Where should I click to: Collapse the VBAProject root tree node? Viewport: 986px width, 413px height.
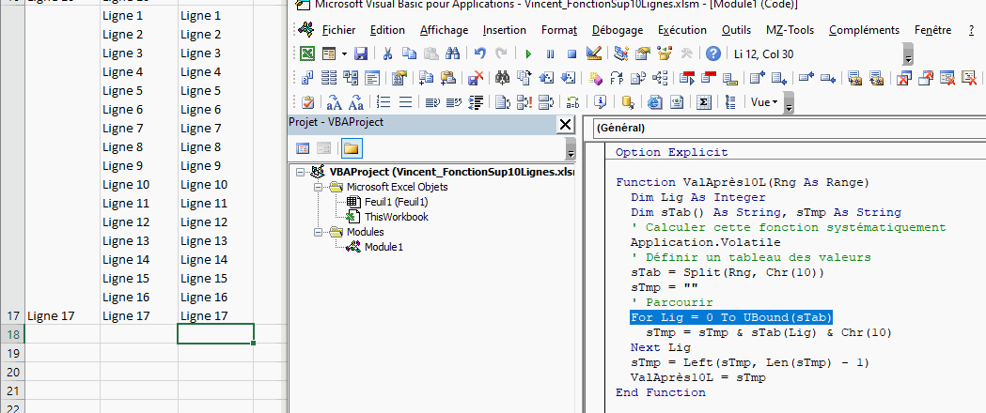tap(300, 173)
